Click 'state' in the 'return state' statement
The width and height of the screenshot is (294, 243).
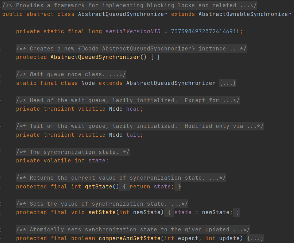point(162,187)
